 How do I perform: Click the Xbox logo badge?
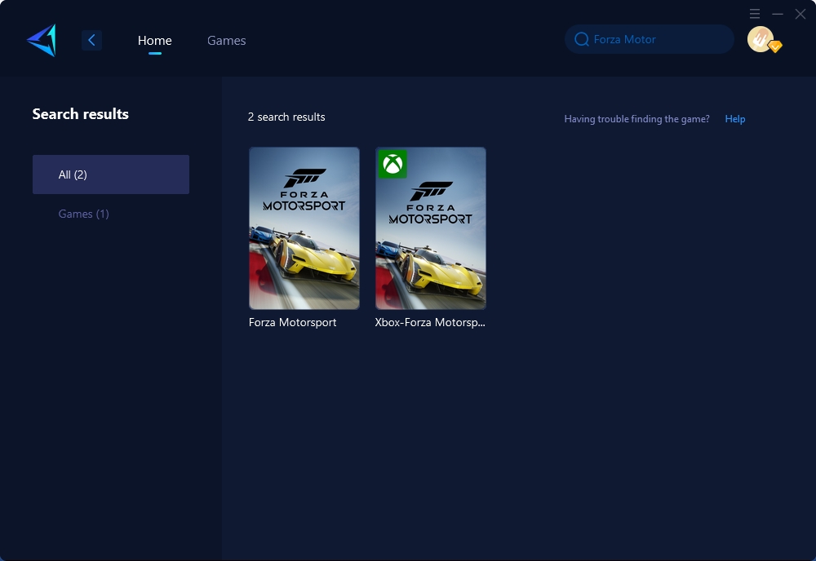pyautogui.click(x=392, y=164)
